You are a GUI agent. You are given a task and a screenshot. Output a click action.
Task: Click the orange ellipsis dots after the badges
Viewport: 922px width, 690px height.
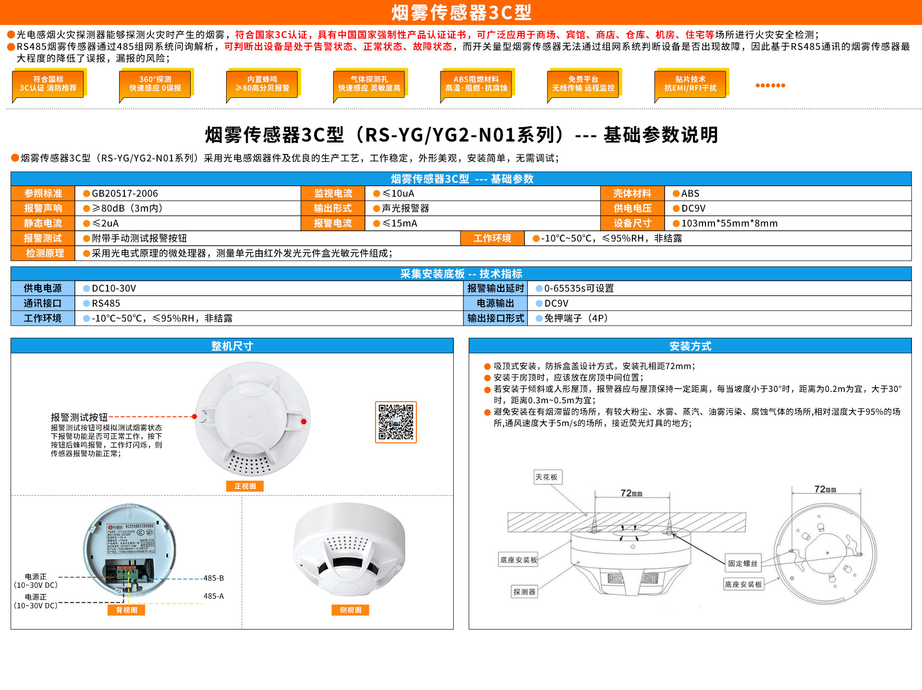pyautogui.click(x=770, y=85)
